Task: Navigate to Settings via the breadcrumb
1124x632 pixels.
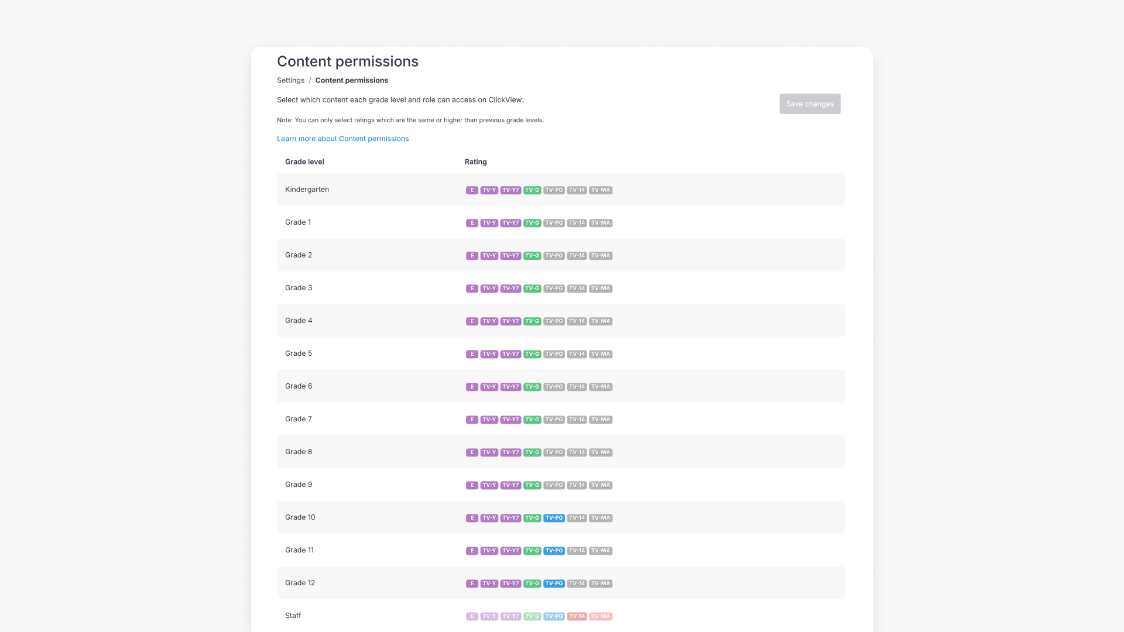Action: (290, 80)
